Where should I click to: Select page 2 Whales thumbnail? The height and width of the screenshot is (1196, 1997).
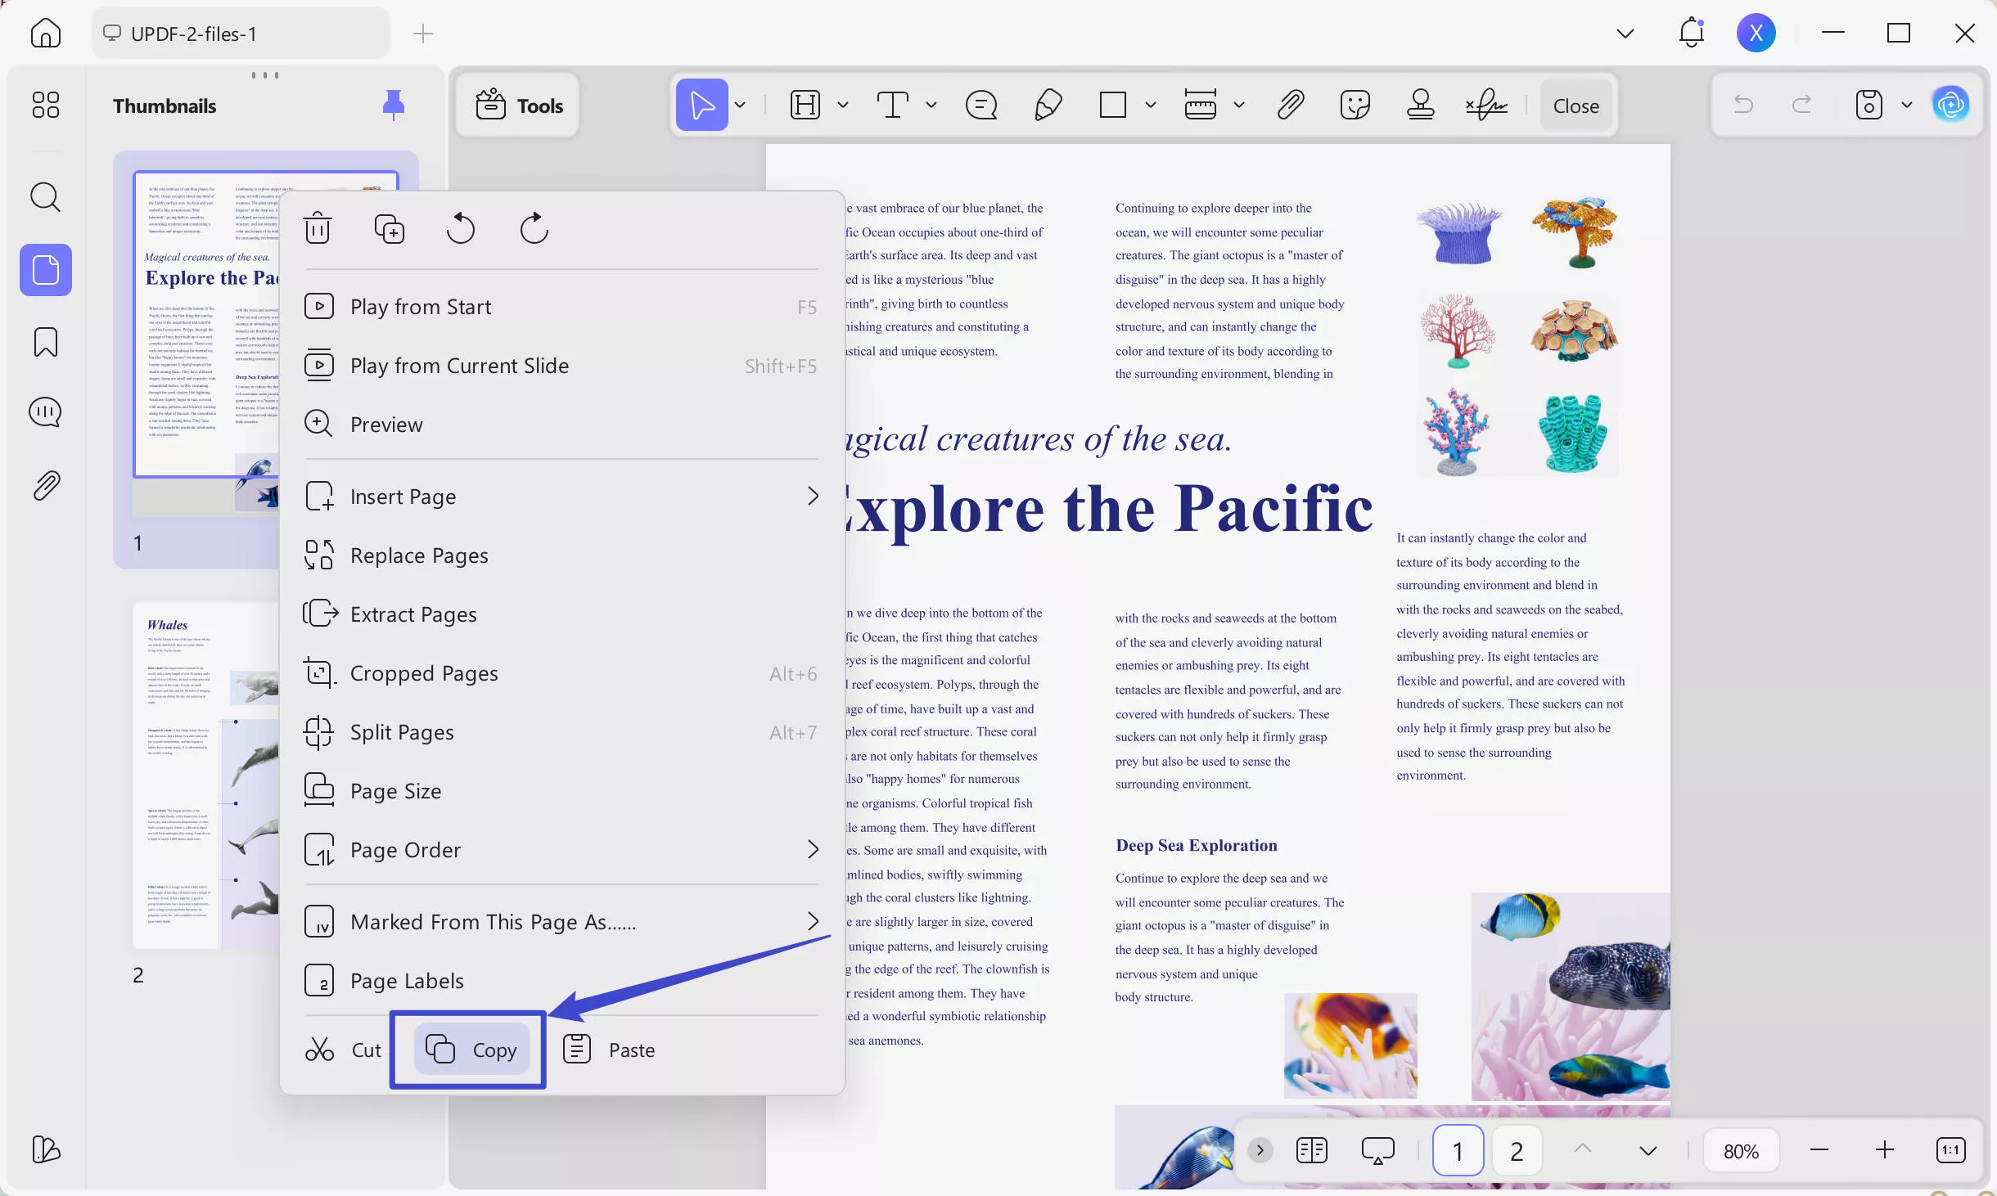pyautogui.click(x=205, y=776)
